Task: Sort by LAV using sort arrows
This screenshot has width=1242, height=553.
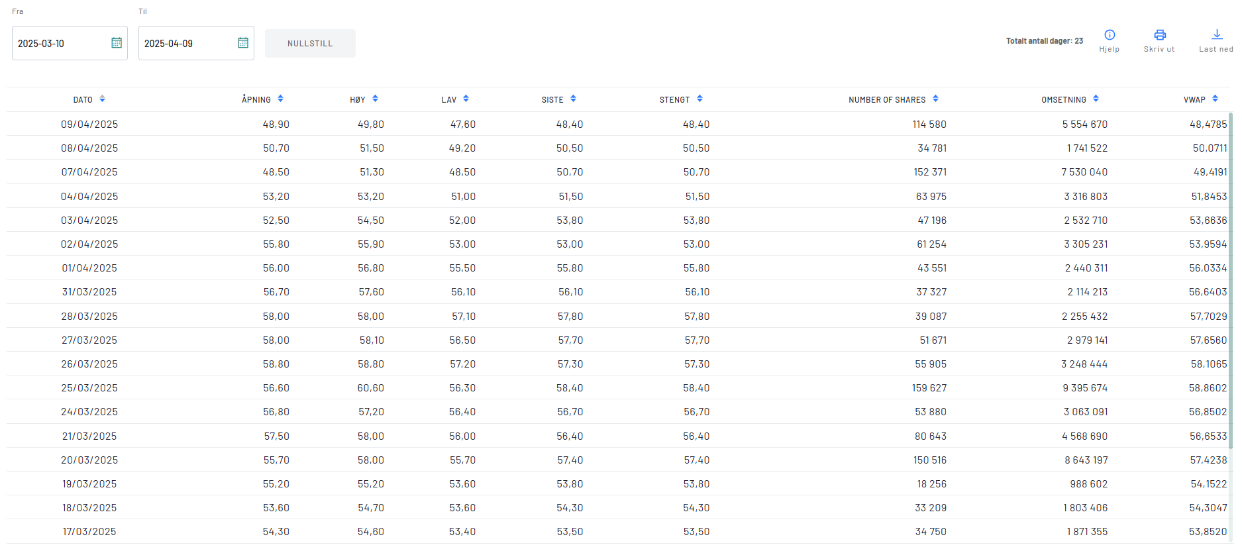Action: click(466, 99)
